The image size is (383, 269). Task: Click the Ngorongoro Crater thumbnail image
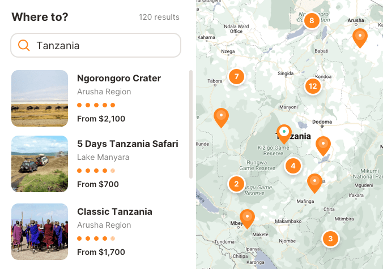(40, 98)
